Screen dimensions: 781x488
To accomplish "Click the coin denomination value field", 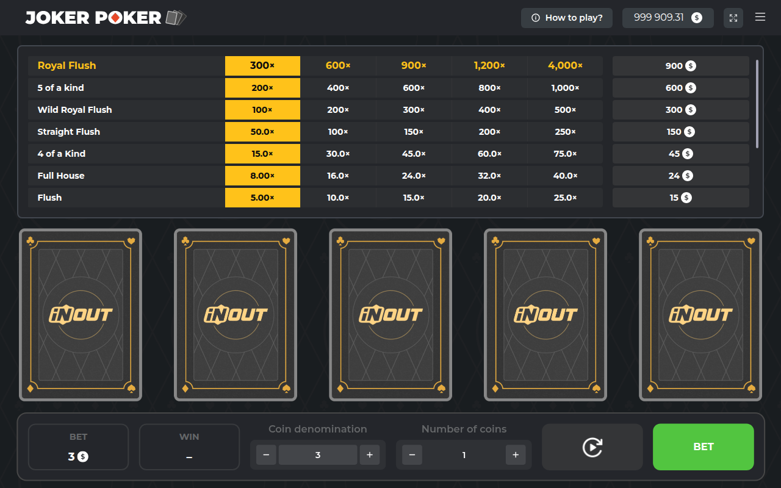I will pyautogui.click(x=318, y=455).
